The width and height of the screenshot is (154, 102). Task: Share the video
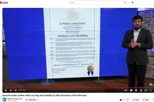[x=136, y=100]
